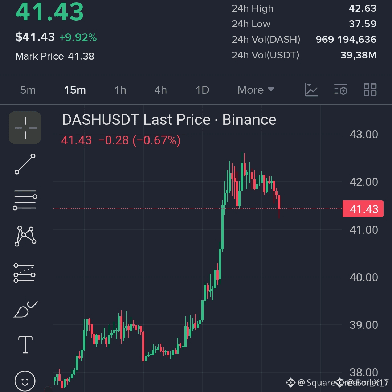Click the DASHUSDT Last Price · Binance title
This screenshot has width=392, height=392.
pos(169,119)
